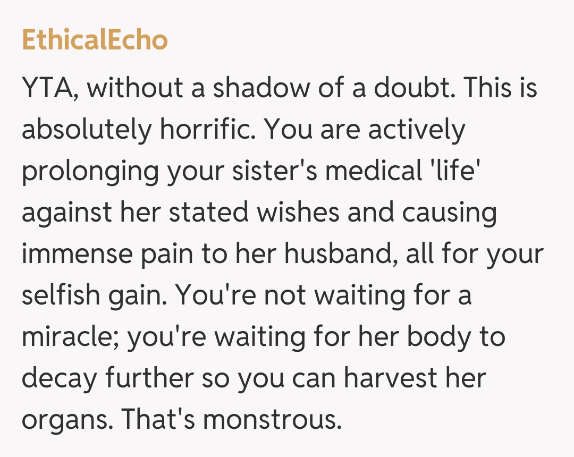
Task: Click the word "prolonging" in the comment
Action: coord(91,172)
